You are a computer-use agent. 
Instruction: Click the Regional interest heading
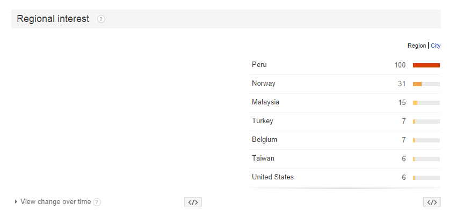53,19
